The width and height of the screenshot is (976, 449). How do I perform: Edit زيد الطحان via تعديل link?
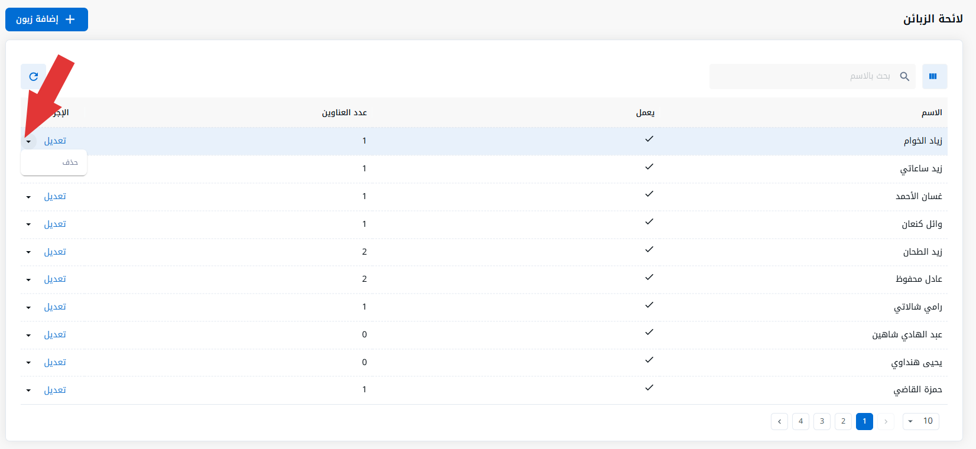point(55,252)
